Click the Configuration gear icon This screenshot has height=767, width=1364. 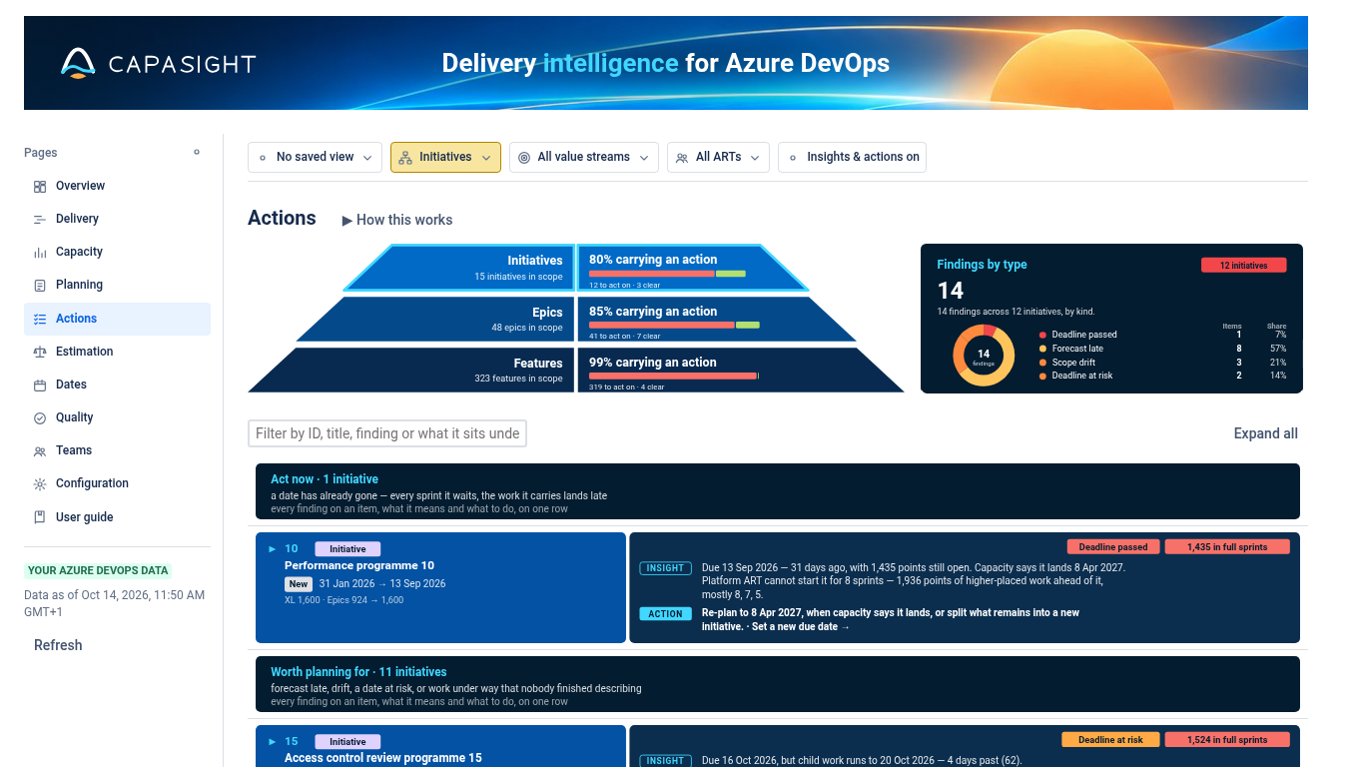pyautogui.click(x=40, y=483)
